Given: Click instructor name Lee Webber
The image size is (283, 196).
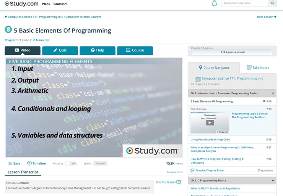Looking at the screenshot, I should [23, 183].
